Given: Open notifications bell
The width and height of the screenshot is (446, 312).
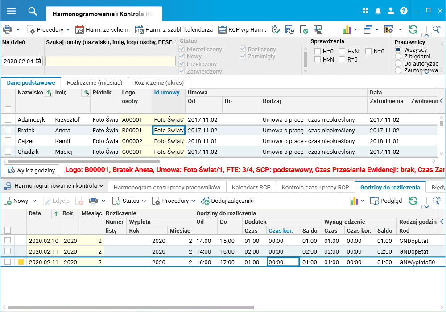Looking at the screenshot, I should tap(378, 11).
